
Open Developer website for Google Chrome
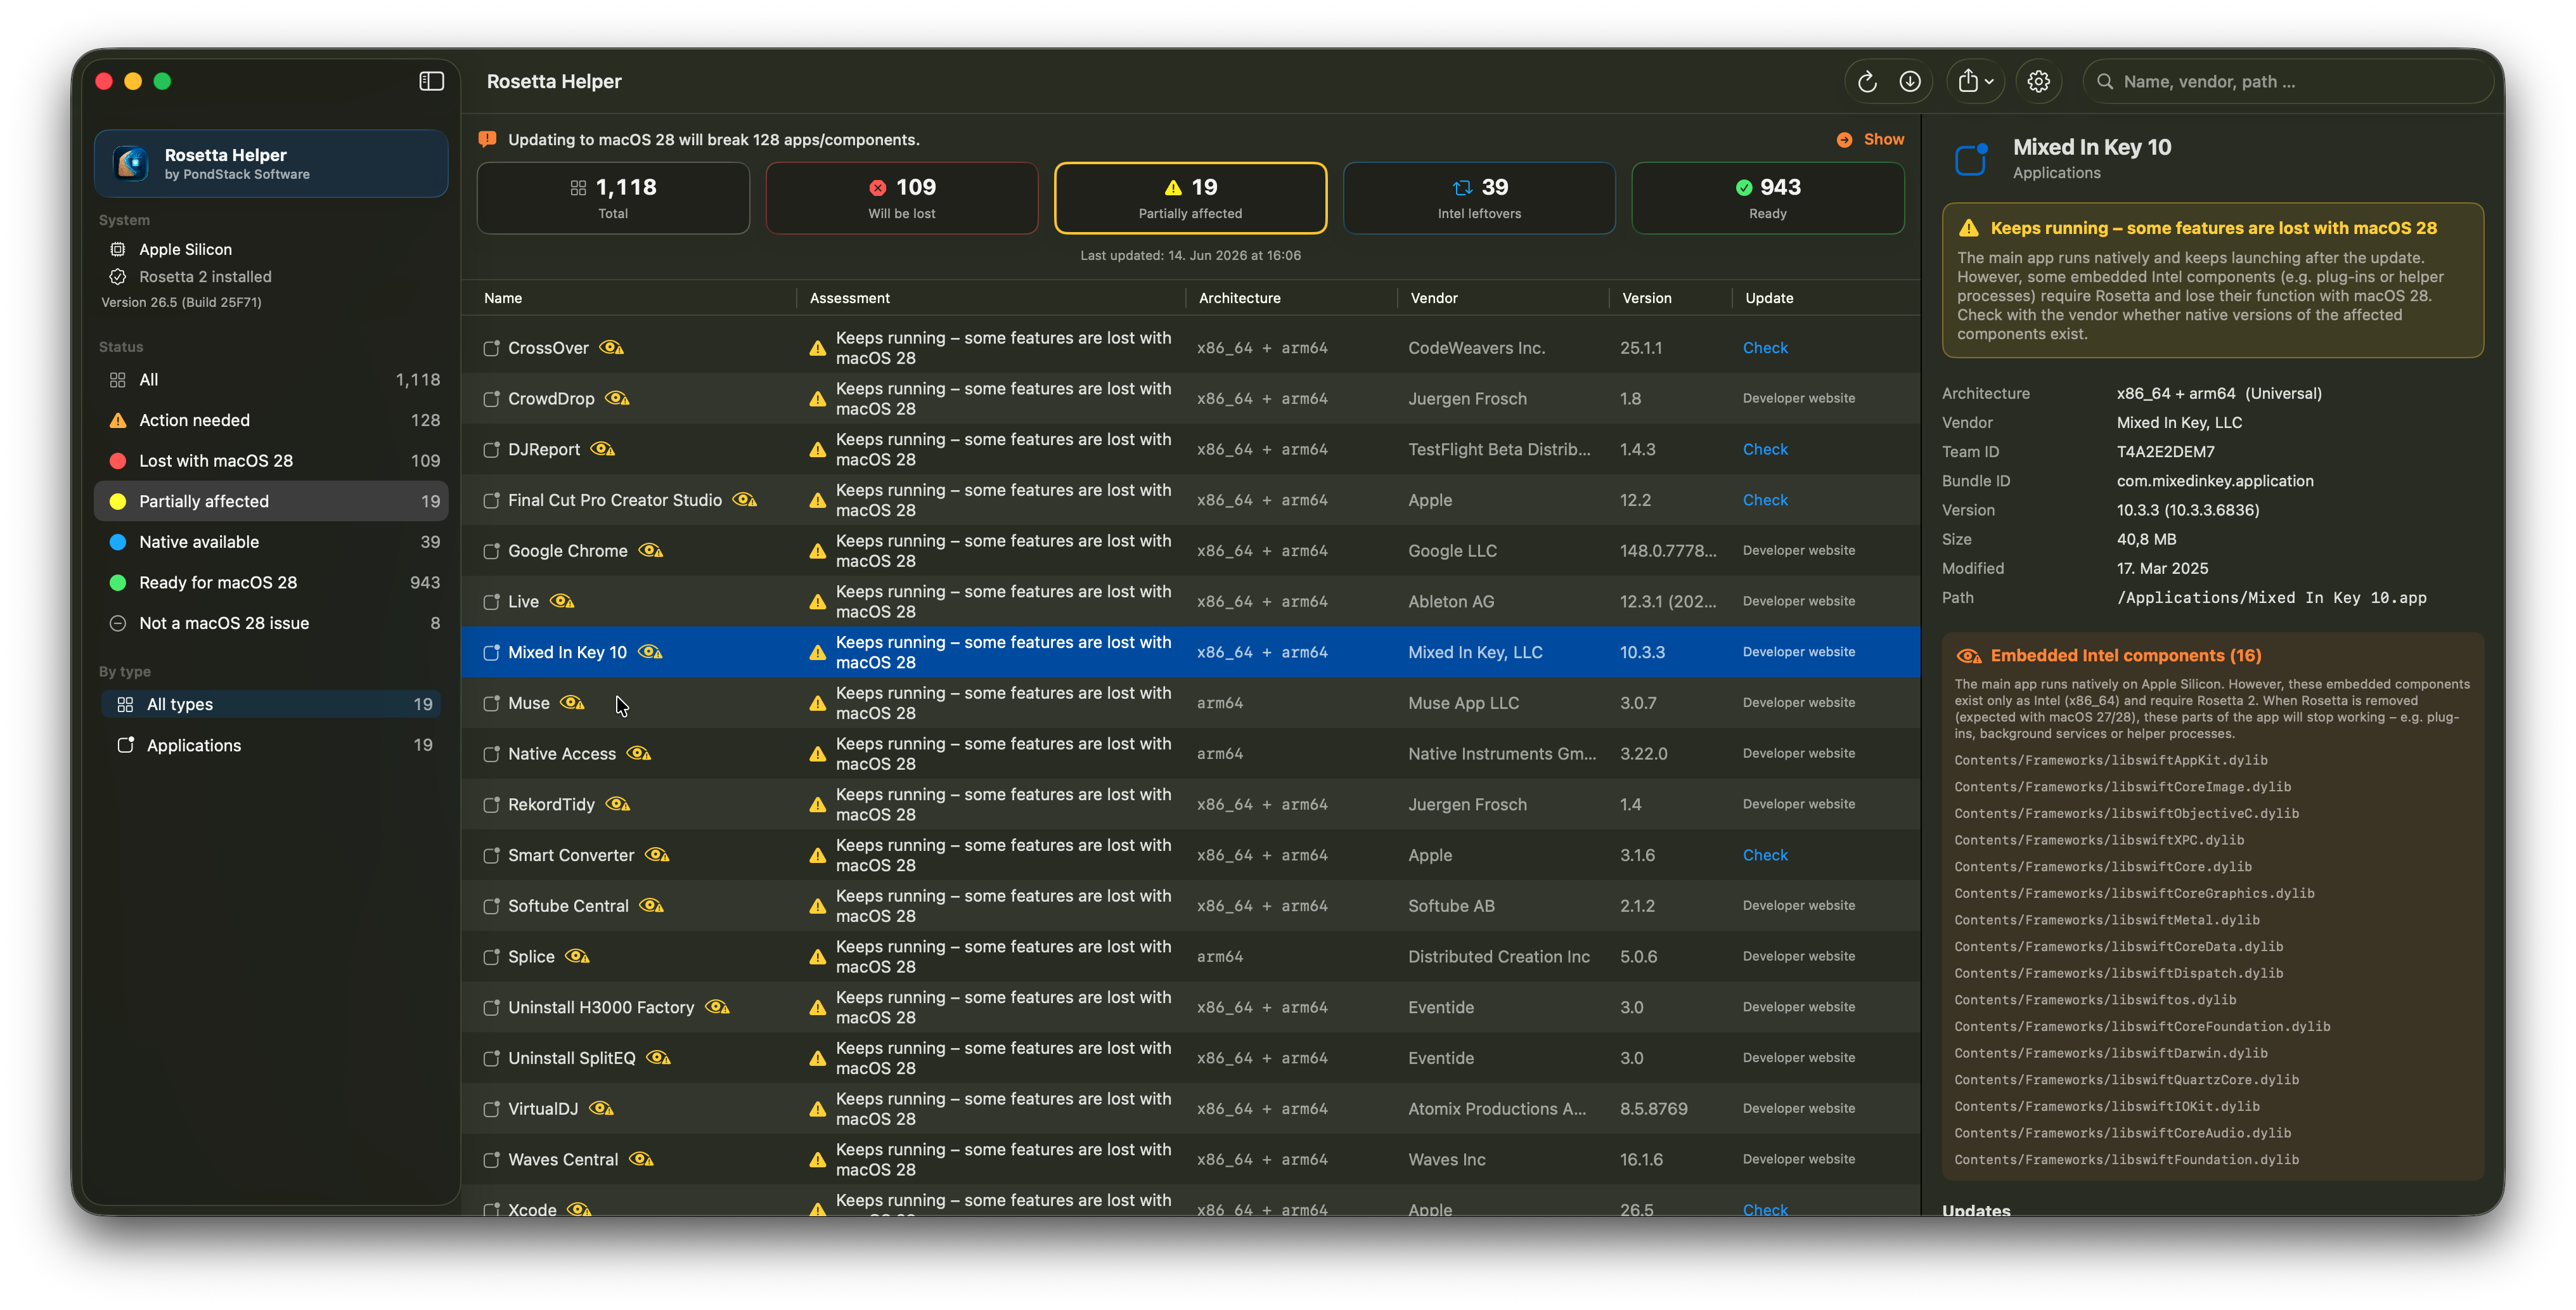(x=1798, y=550)
